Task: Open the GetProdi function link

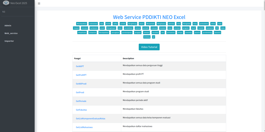Action: [x=80, y=92]
